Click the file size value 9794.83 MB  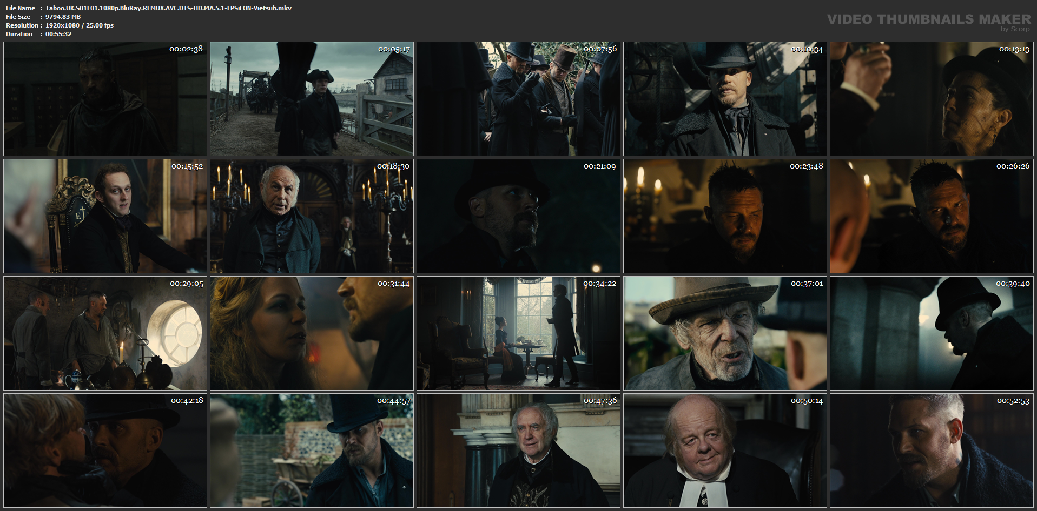63,17
